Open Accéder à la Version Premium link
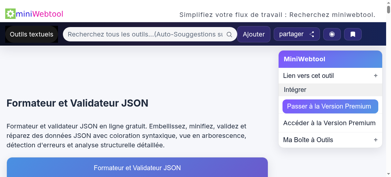The height and width of the screenshot is (177, 391). point(329,123)
